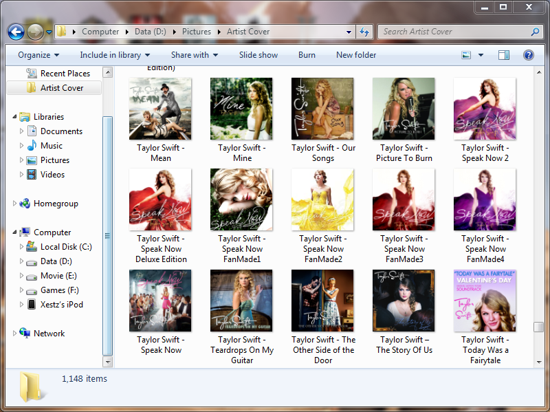Click the Pictures library icon
The height and width of the screenshot is (412, 550).
coord(32,160)
